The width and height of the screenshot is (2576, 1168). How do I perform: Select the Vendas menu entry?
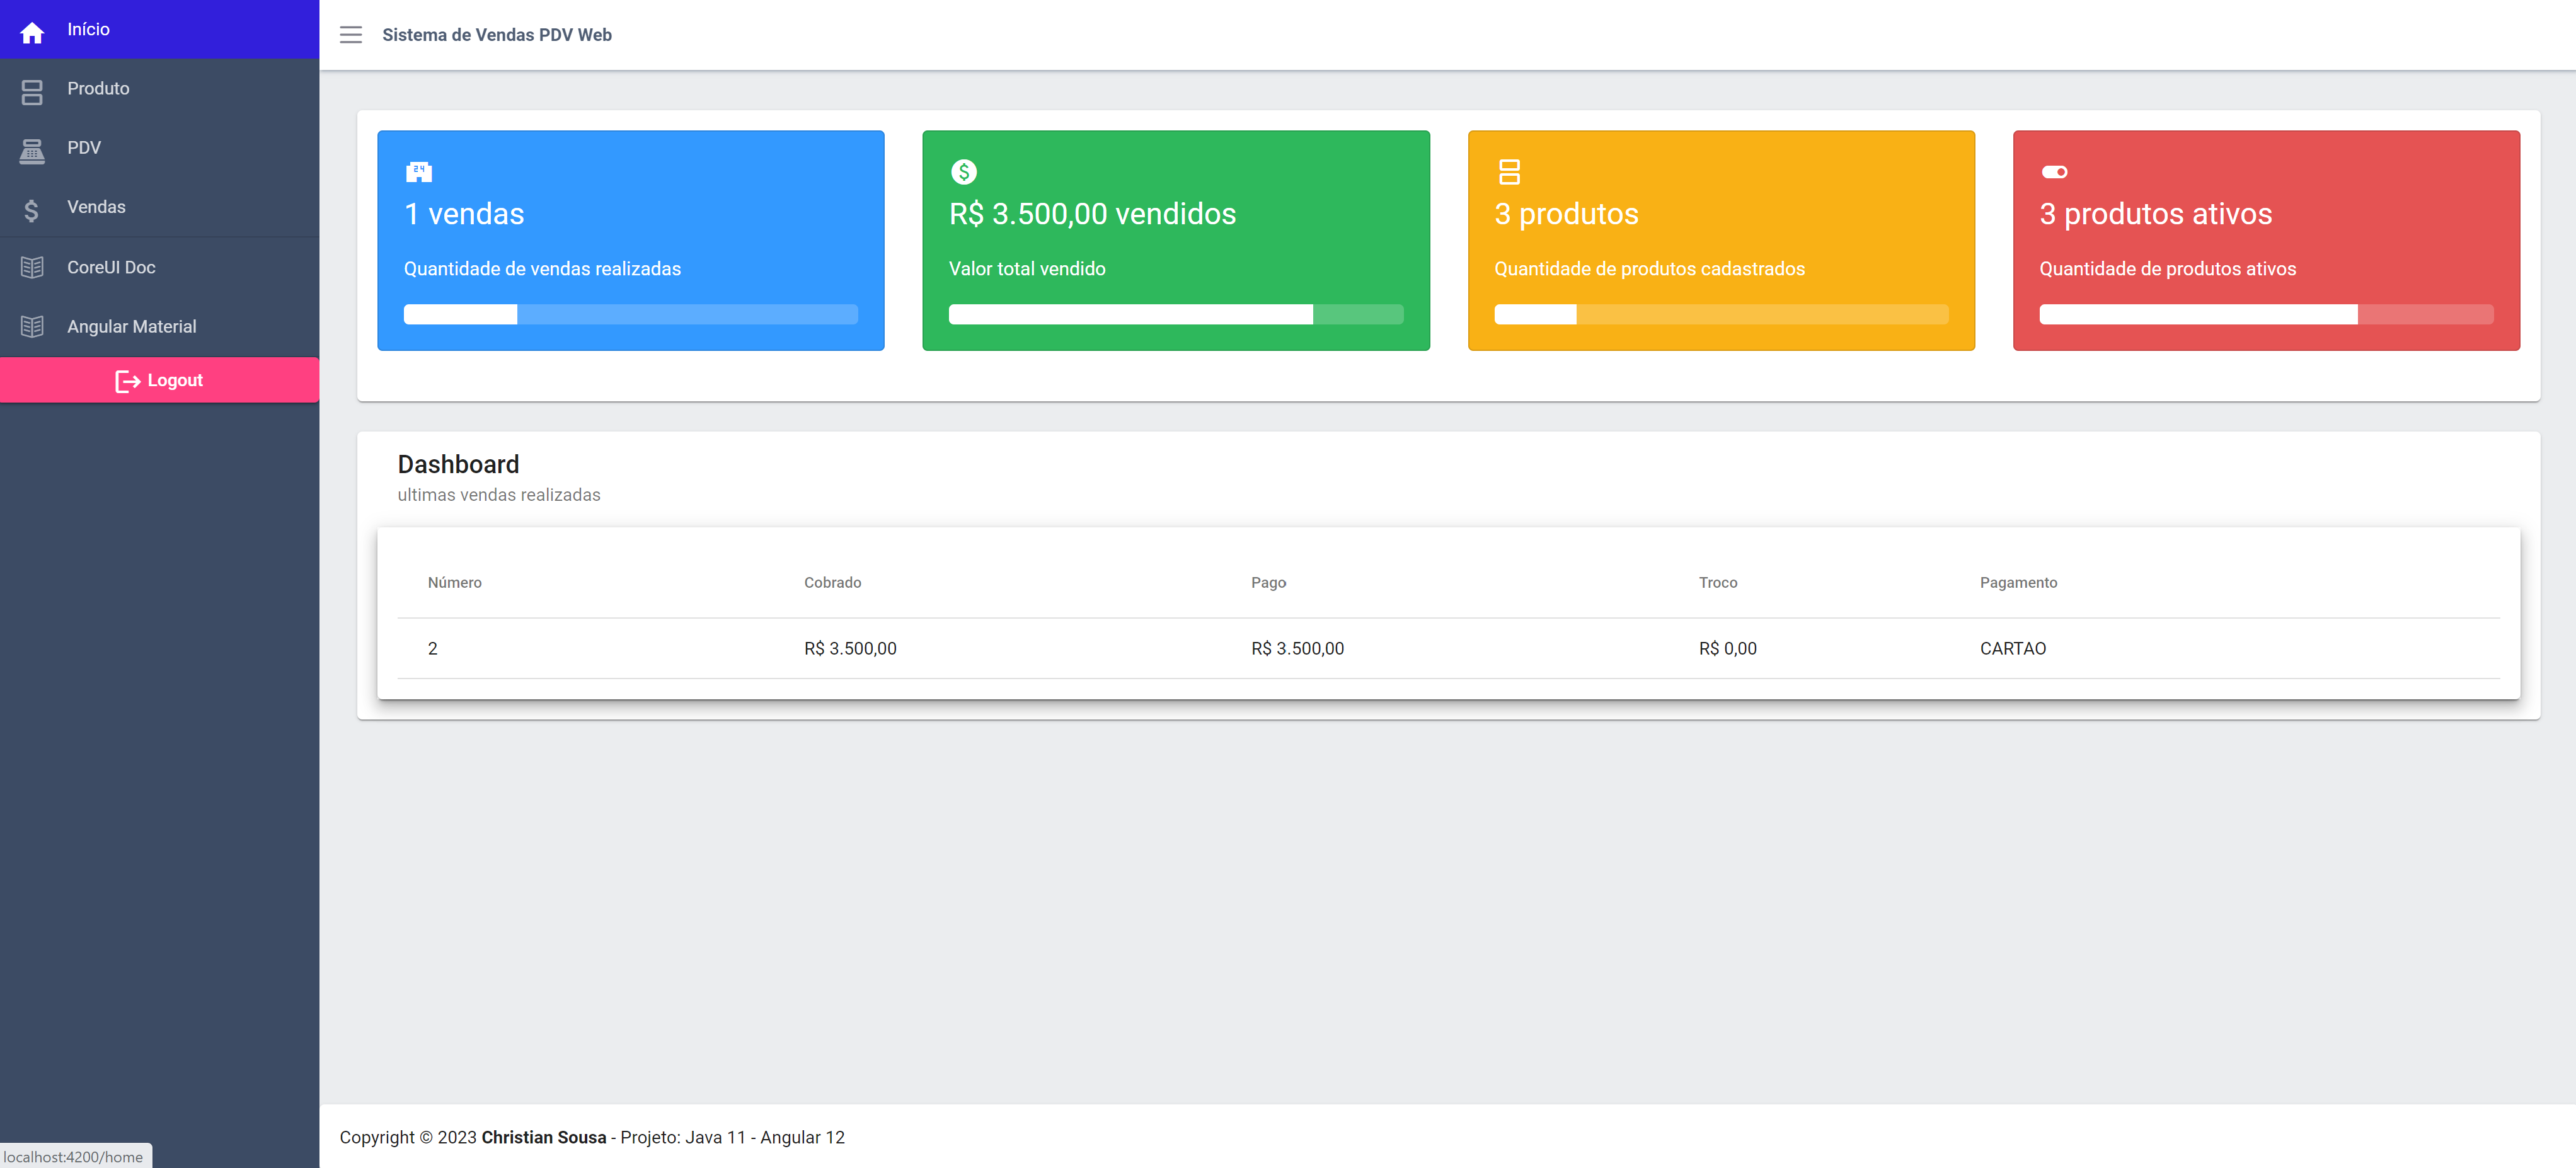click(96, 207)
